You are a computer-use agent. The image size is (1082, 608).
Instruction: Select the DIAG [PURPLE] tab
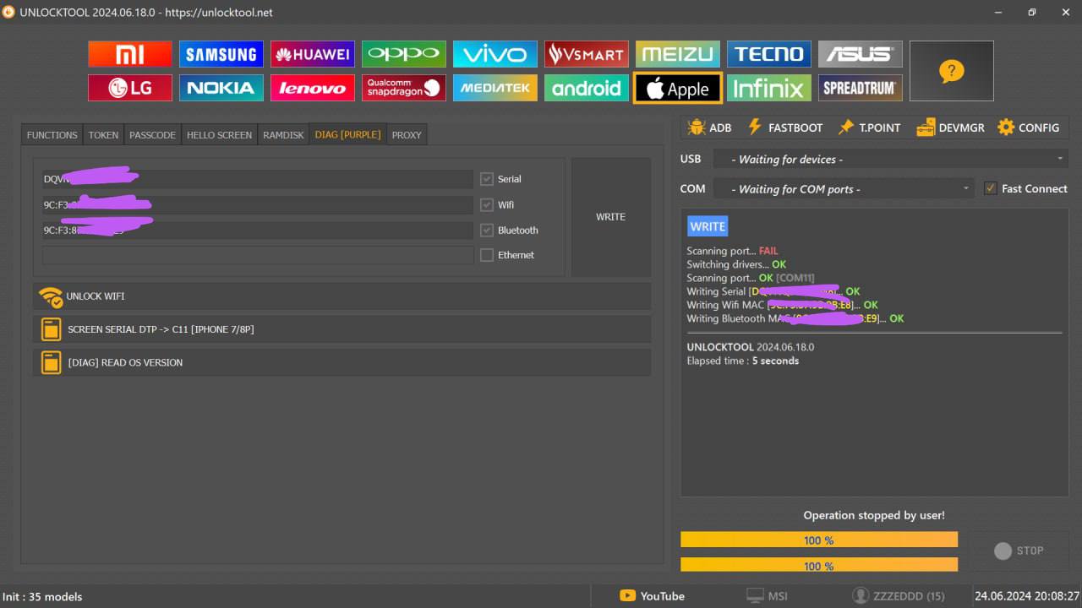pyautogui.click(x=347, y=135)
